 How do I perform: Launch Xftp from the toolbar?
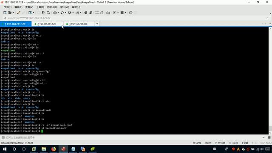click(86, 13)
